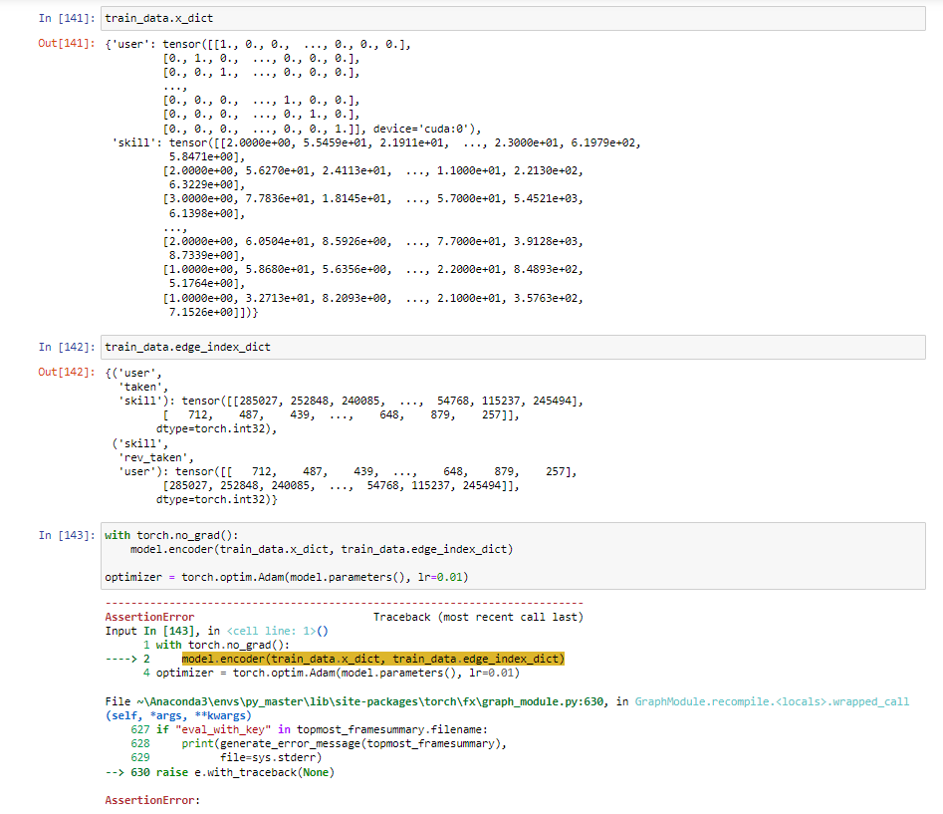Viewport: 943px width, 814px height.
Task: Click the In [143] prompt label
Action: (66, 535)
